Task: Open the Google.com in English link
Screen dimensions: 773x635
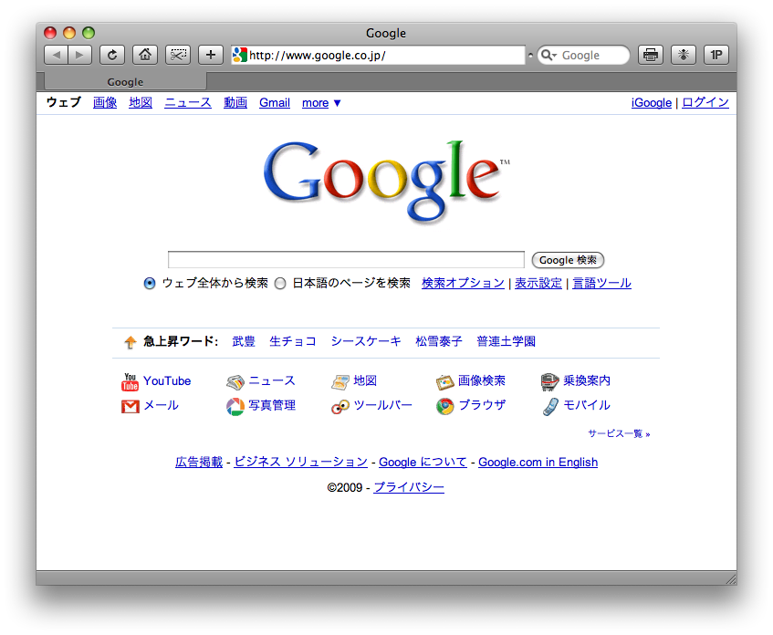Action: (538, 463)
